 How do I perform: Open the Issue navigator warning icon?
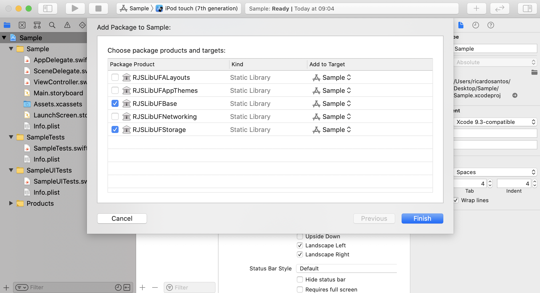point(67,25)
